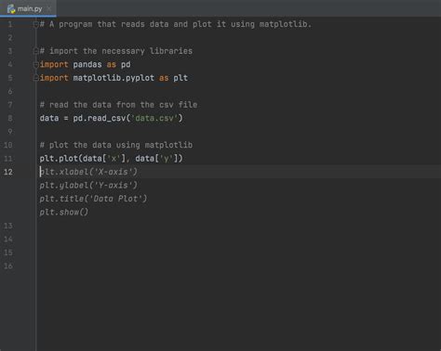
Task: Click line number 8 in the gutter
Action: coord(10,118)
